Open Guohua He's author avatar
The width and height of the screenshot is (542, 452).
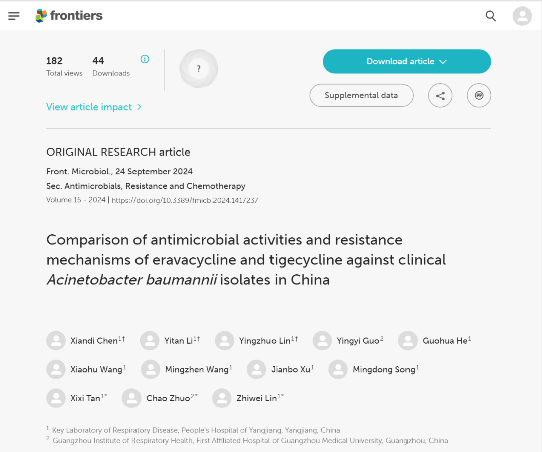(x=408, y=341)
